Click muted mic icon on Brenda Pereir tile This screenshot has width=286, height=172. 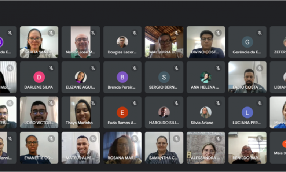coord(135,68)
